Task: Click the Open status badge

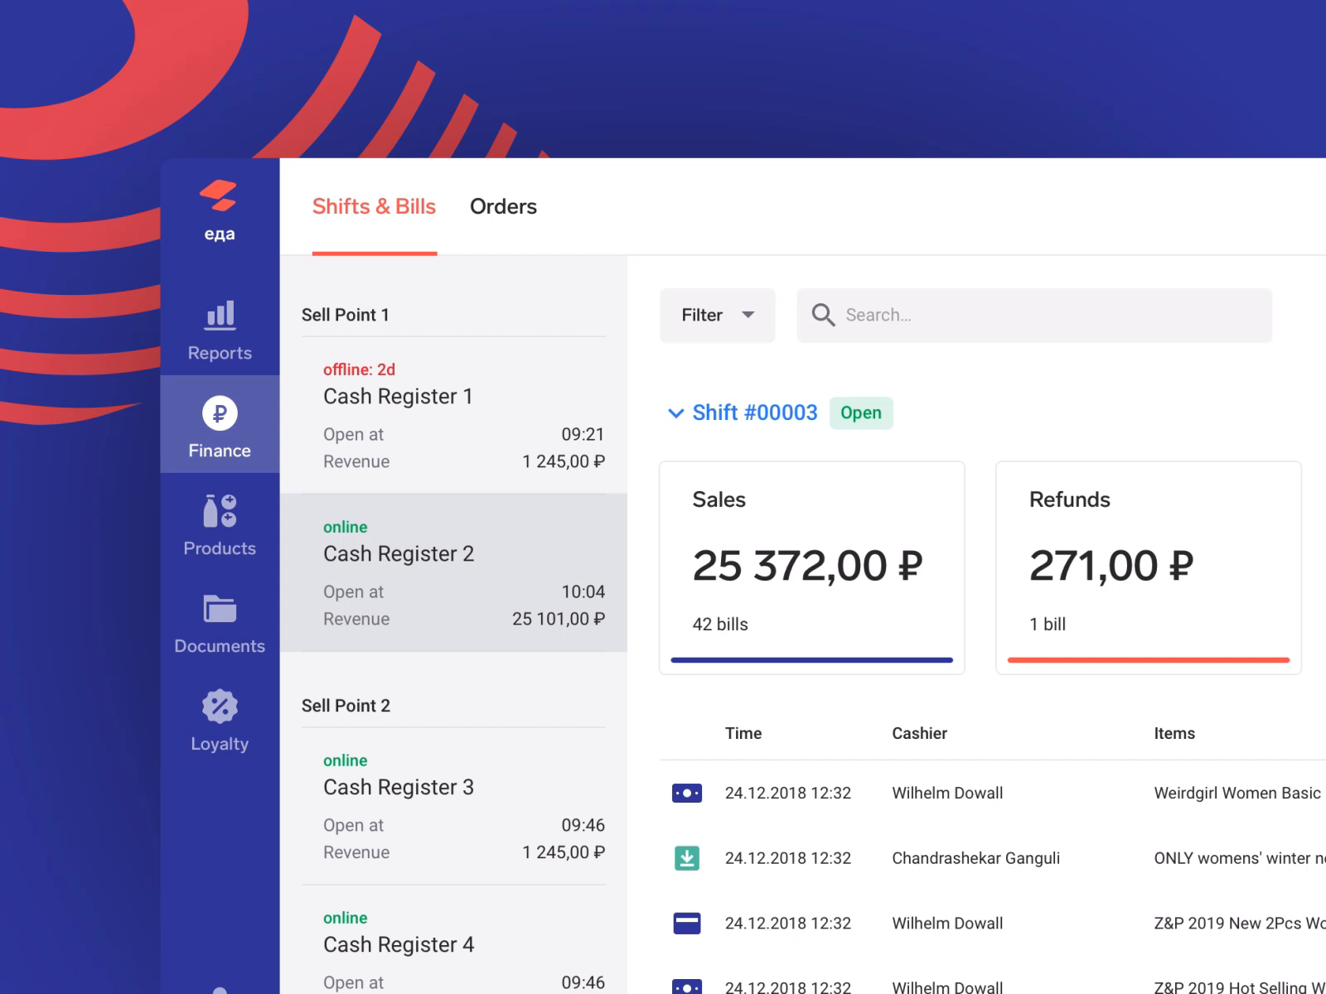Action: 861,413
